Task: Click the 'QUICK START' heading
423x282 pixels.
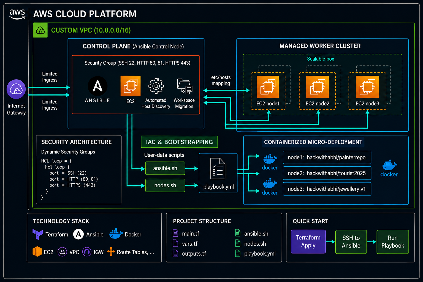Action: pyautogui.click(x=310, y=221)
